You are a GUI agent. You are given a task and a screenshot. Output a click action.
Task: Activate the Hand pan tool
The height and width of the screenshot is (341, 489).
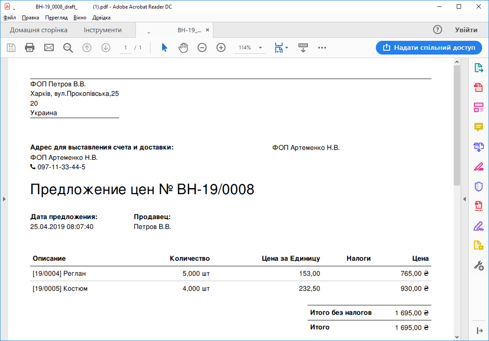[x=183, y=48]
